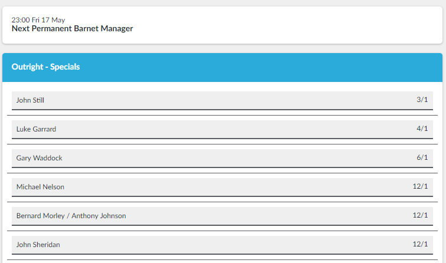Click the 23:00 event time
Screen dimensions: 446x263
tap(21, 20)
